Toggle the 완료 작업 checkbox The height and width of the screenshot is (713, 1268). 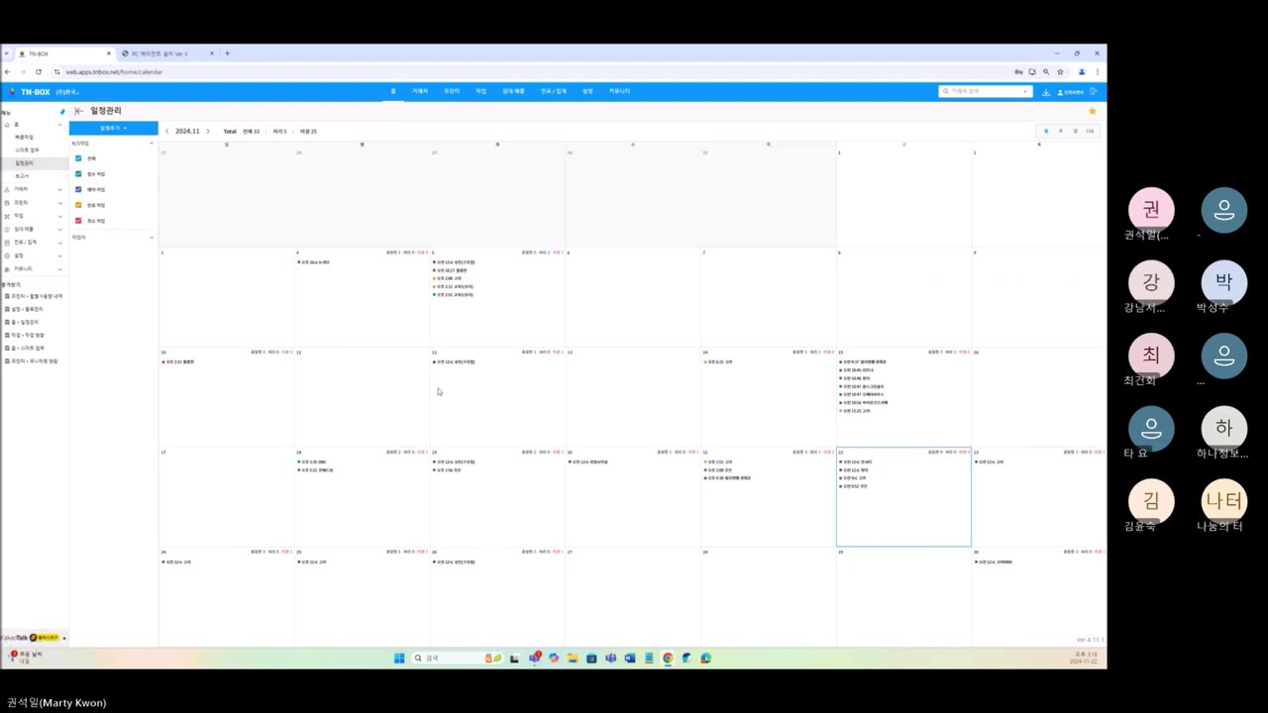[79, 205]
